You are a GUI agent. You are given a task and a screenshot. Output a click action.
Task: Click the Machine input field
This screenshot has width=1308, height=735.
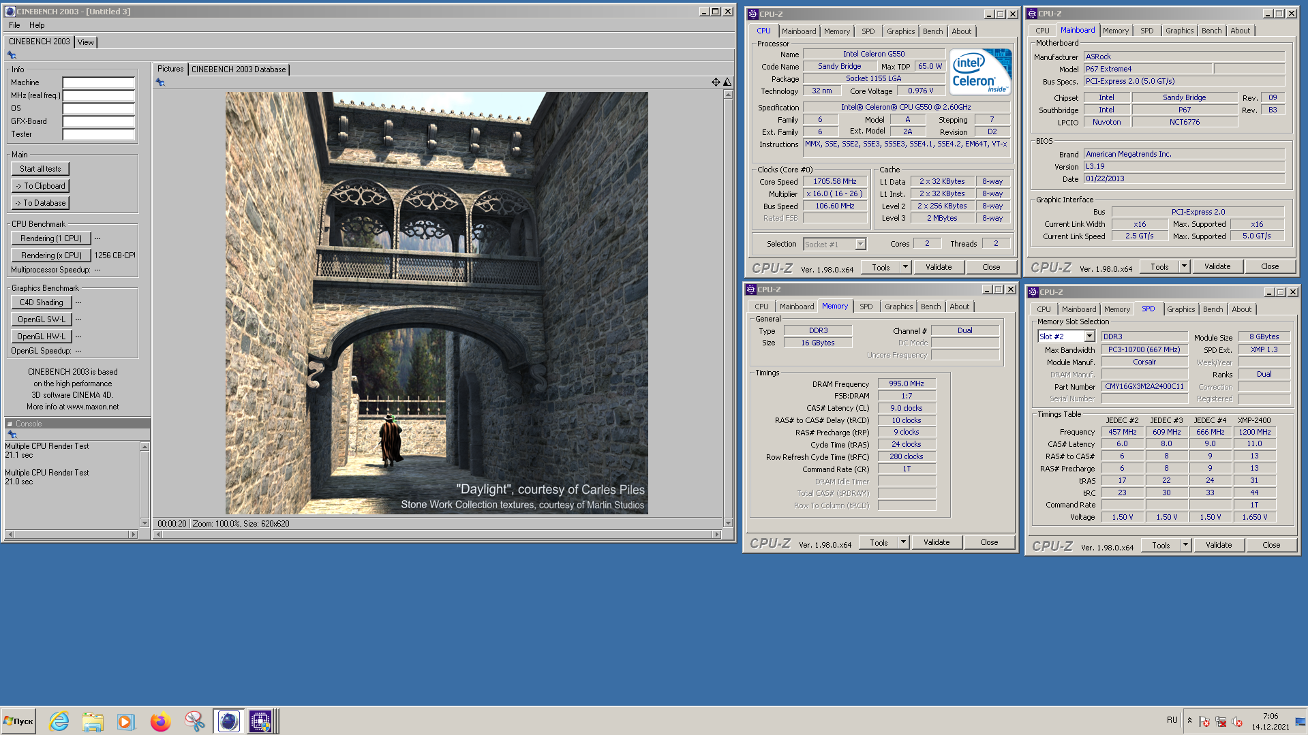[99, 82]
